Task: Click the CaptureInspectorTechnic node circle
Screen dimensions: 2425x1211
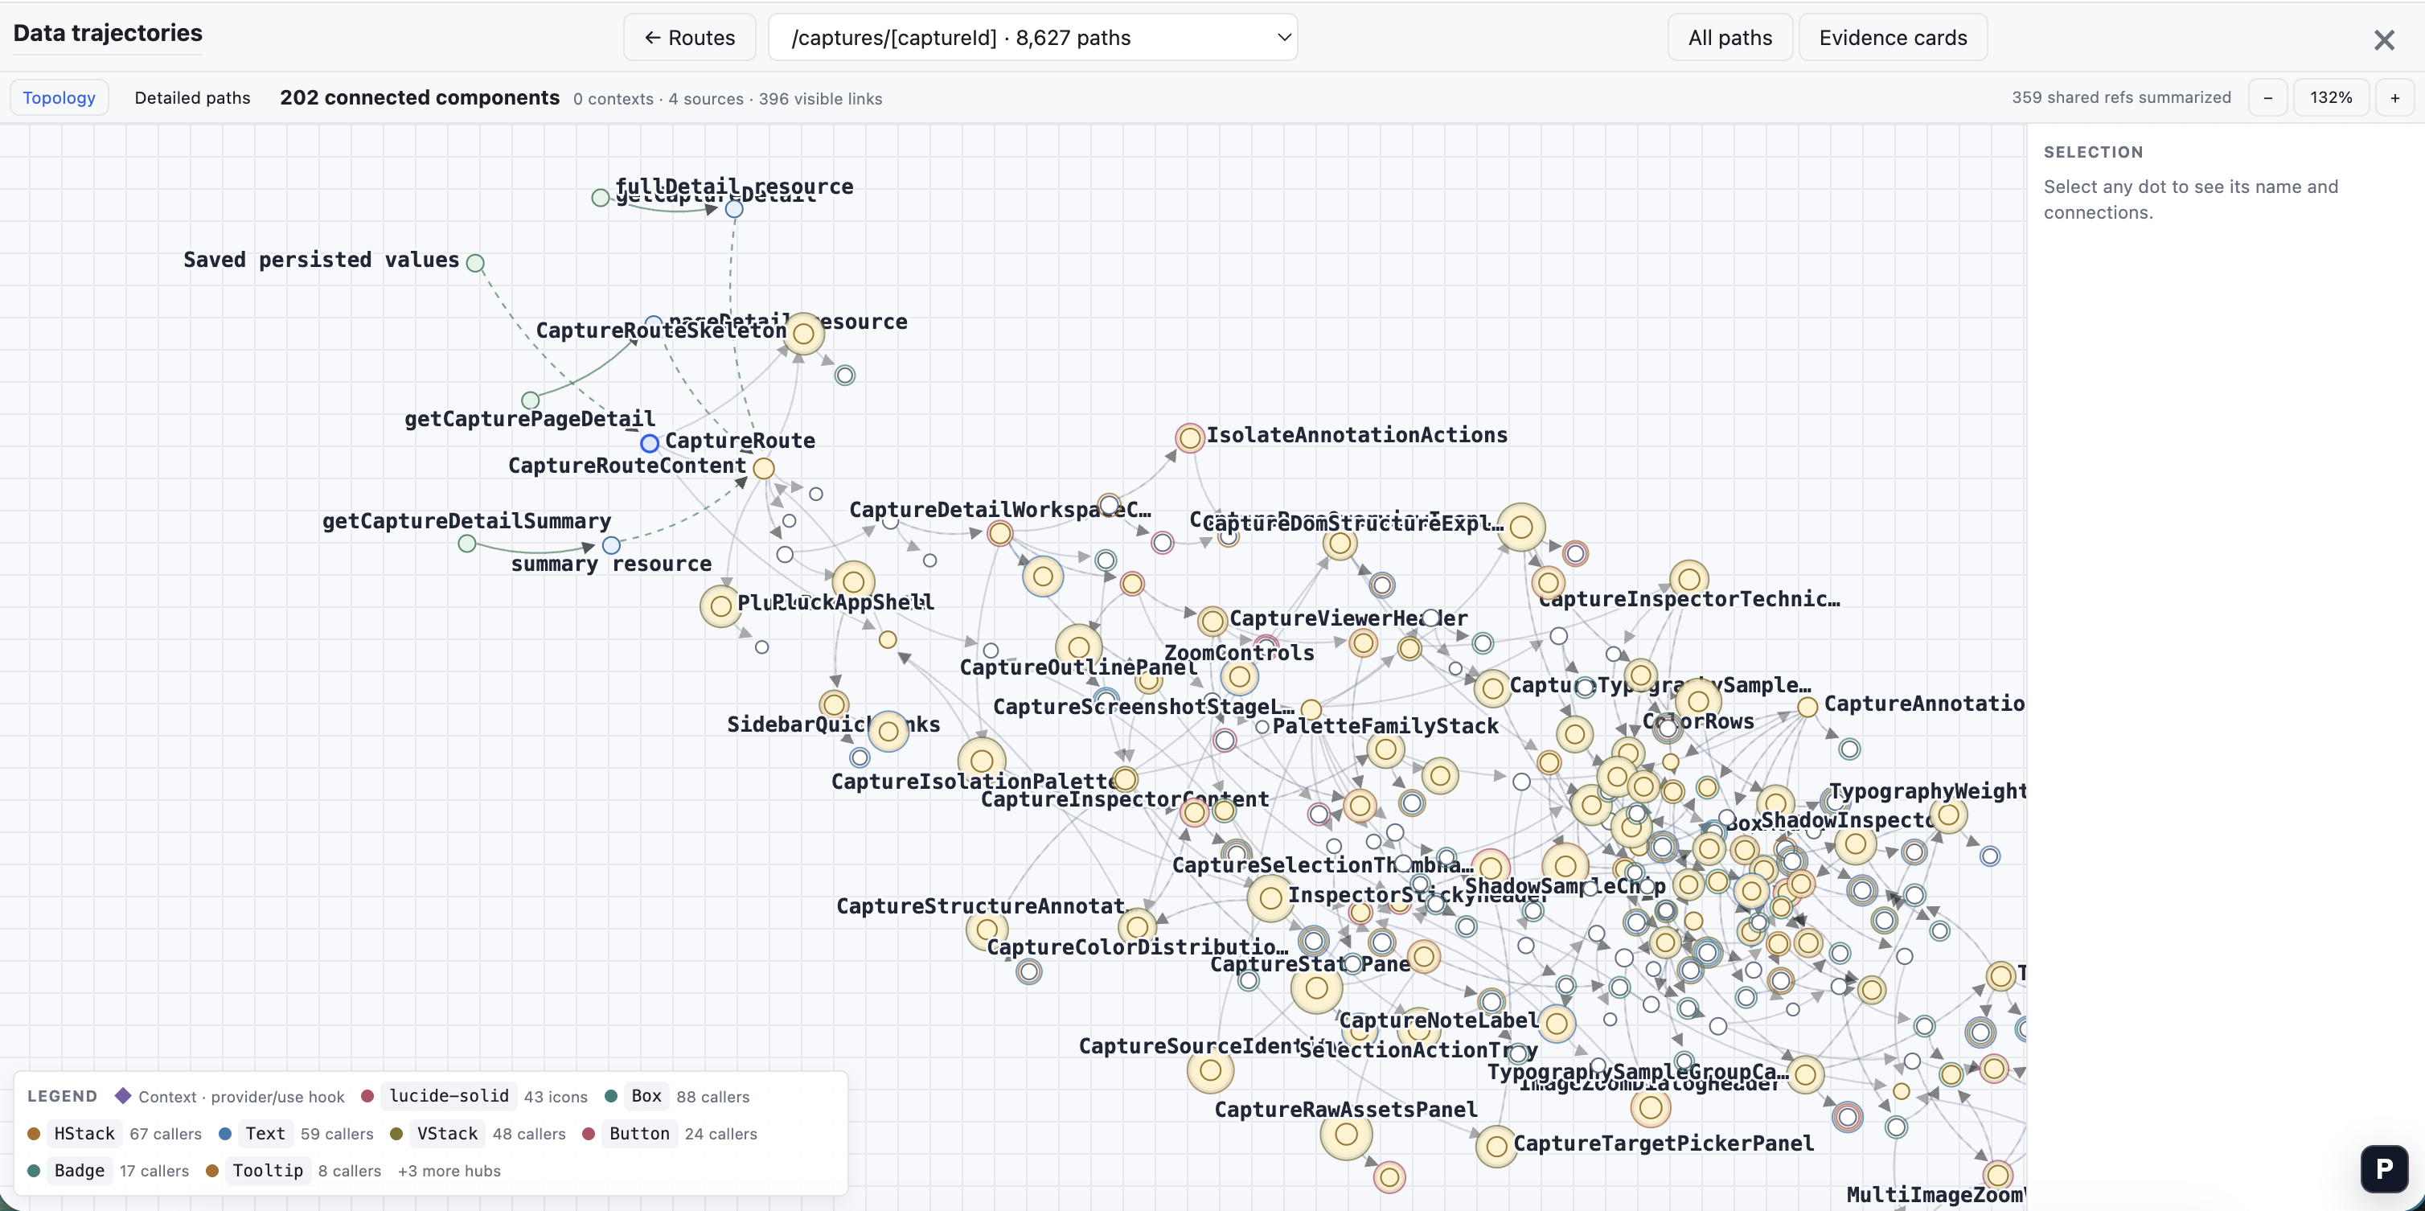Action: [x=1688, y=579]
